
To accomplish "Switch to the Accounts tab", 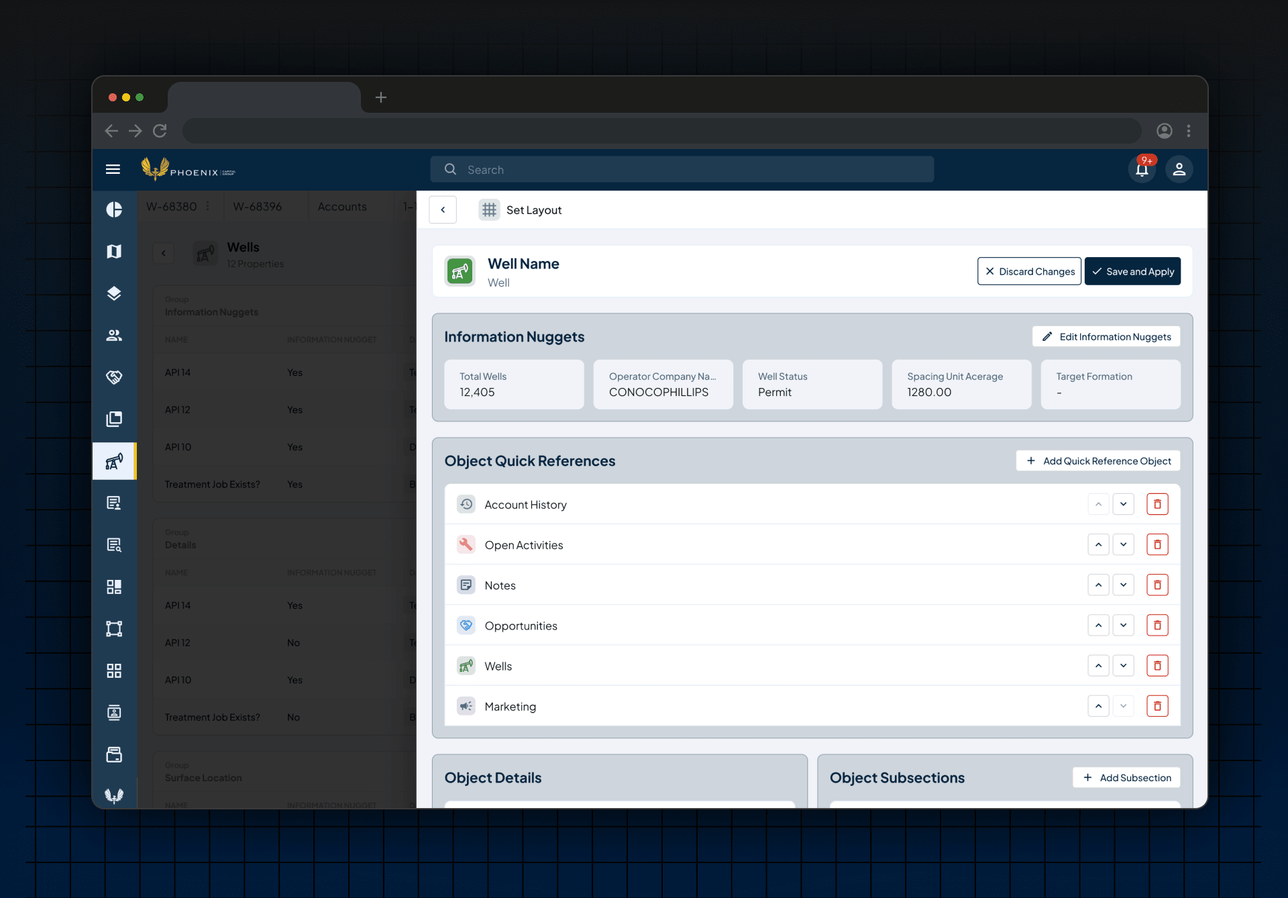I will (342, 206).
